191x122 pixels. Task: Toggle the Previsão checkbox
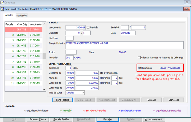tap(88, 28)
